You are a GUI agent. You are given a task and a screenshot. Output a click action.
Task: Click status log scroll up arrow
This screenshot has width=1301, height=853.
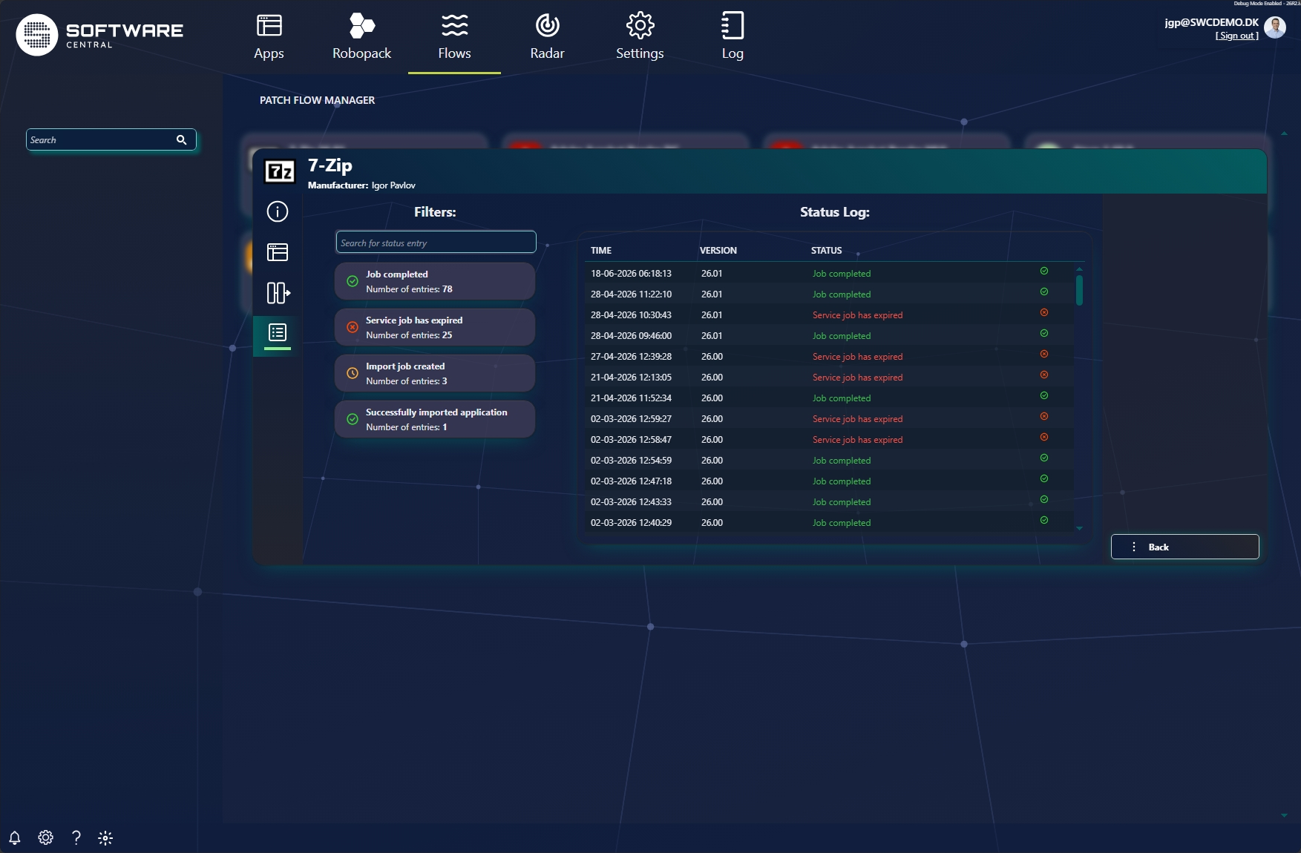[1079, 269]
